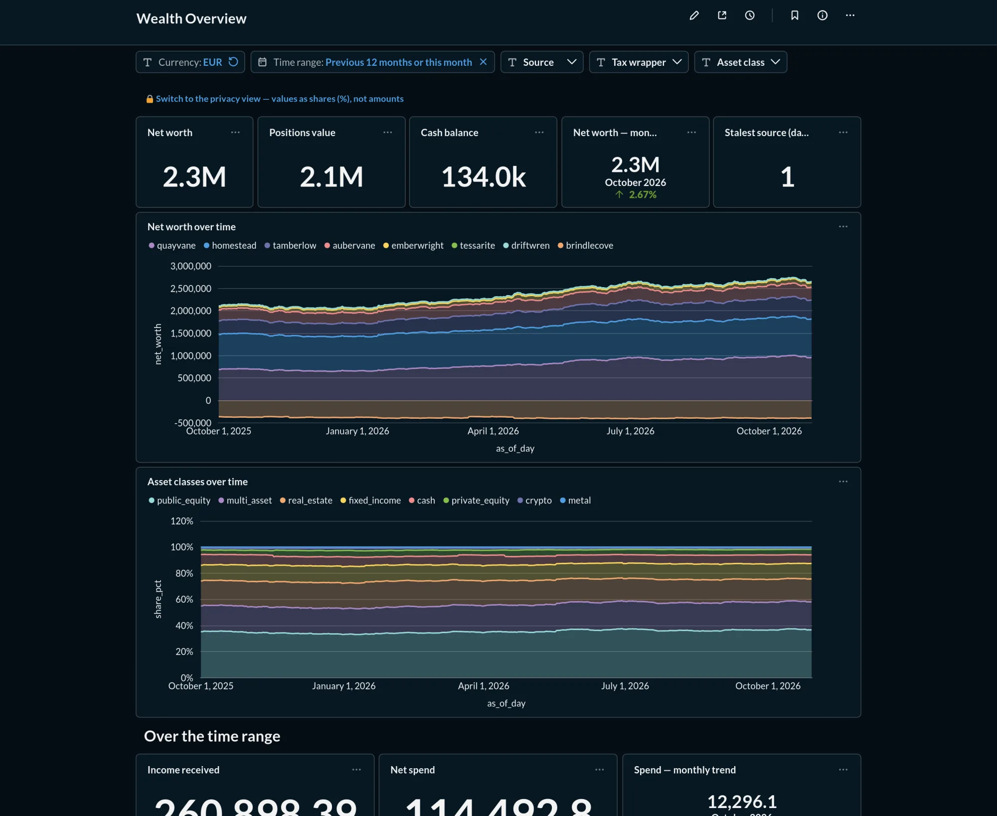Expand the Tax wrapper filter dropdown

coord(639,62)
